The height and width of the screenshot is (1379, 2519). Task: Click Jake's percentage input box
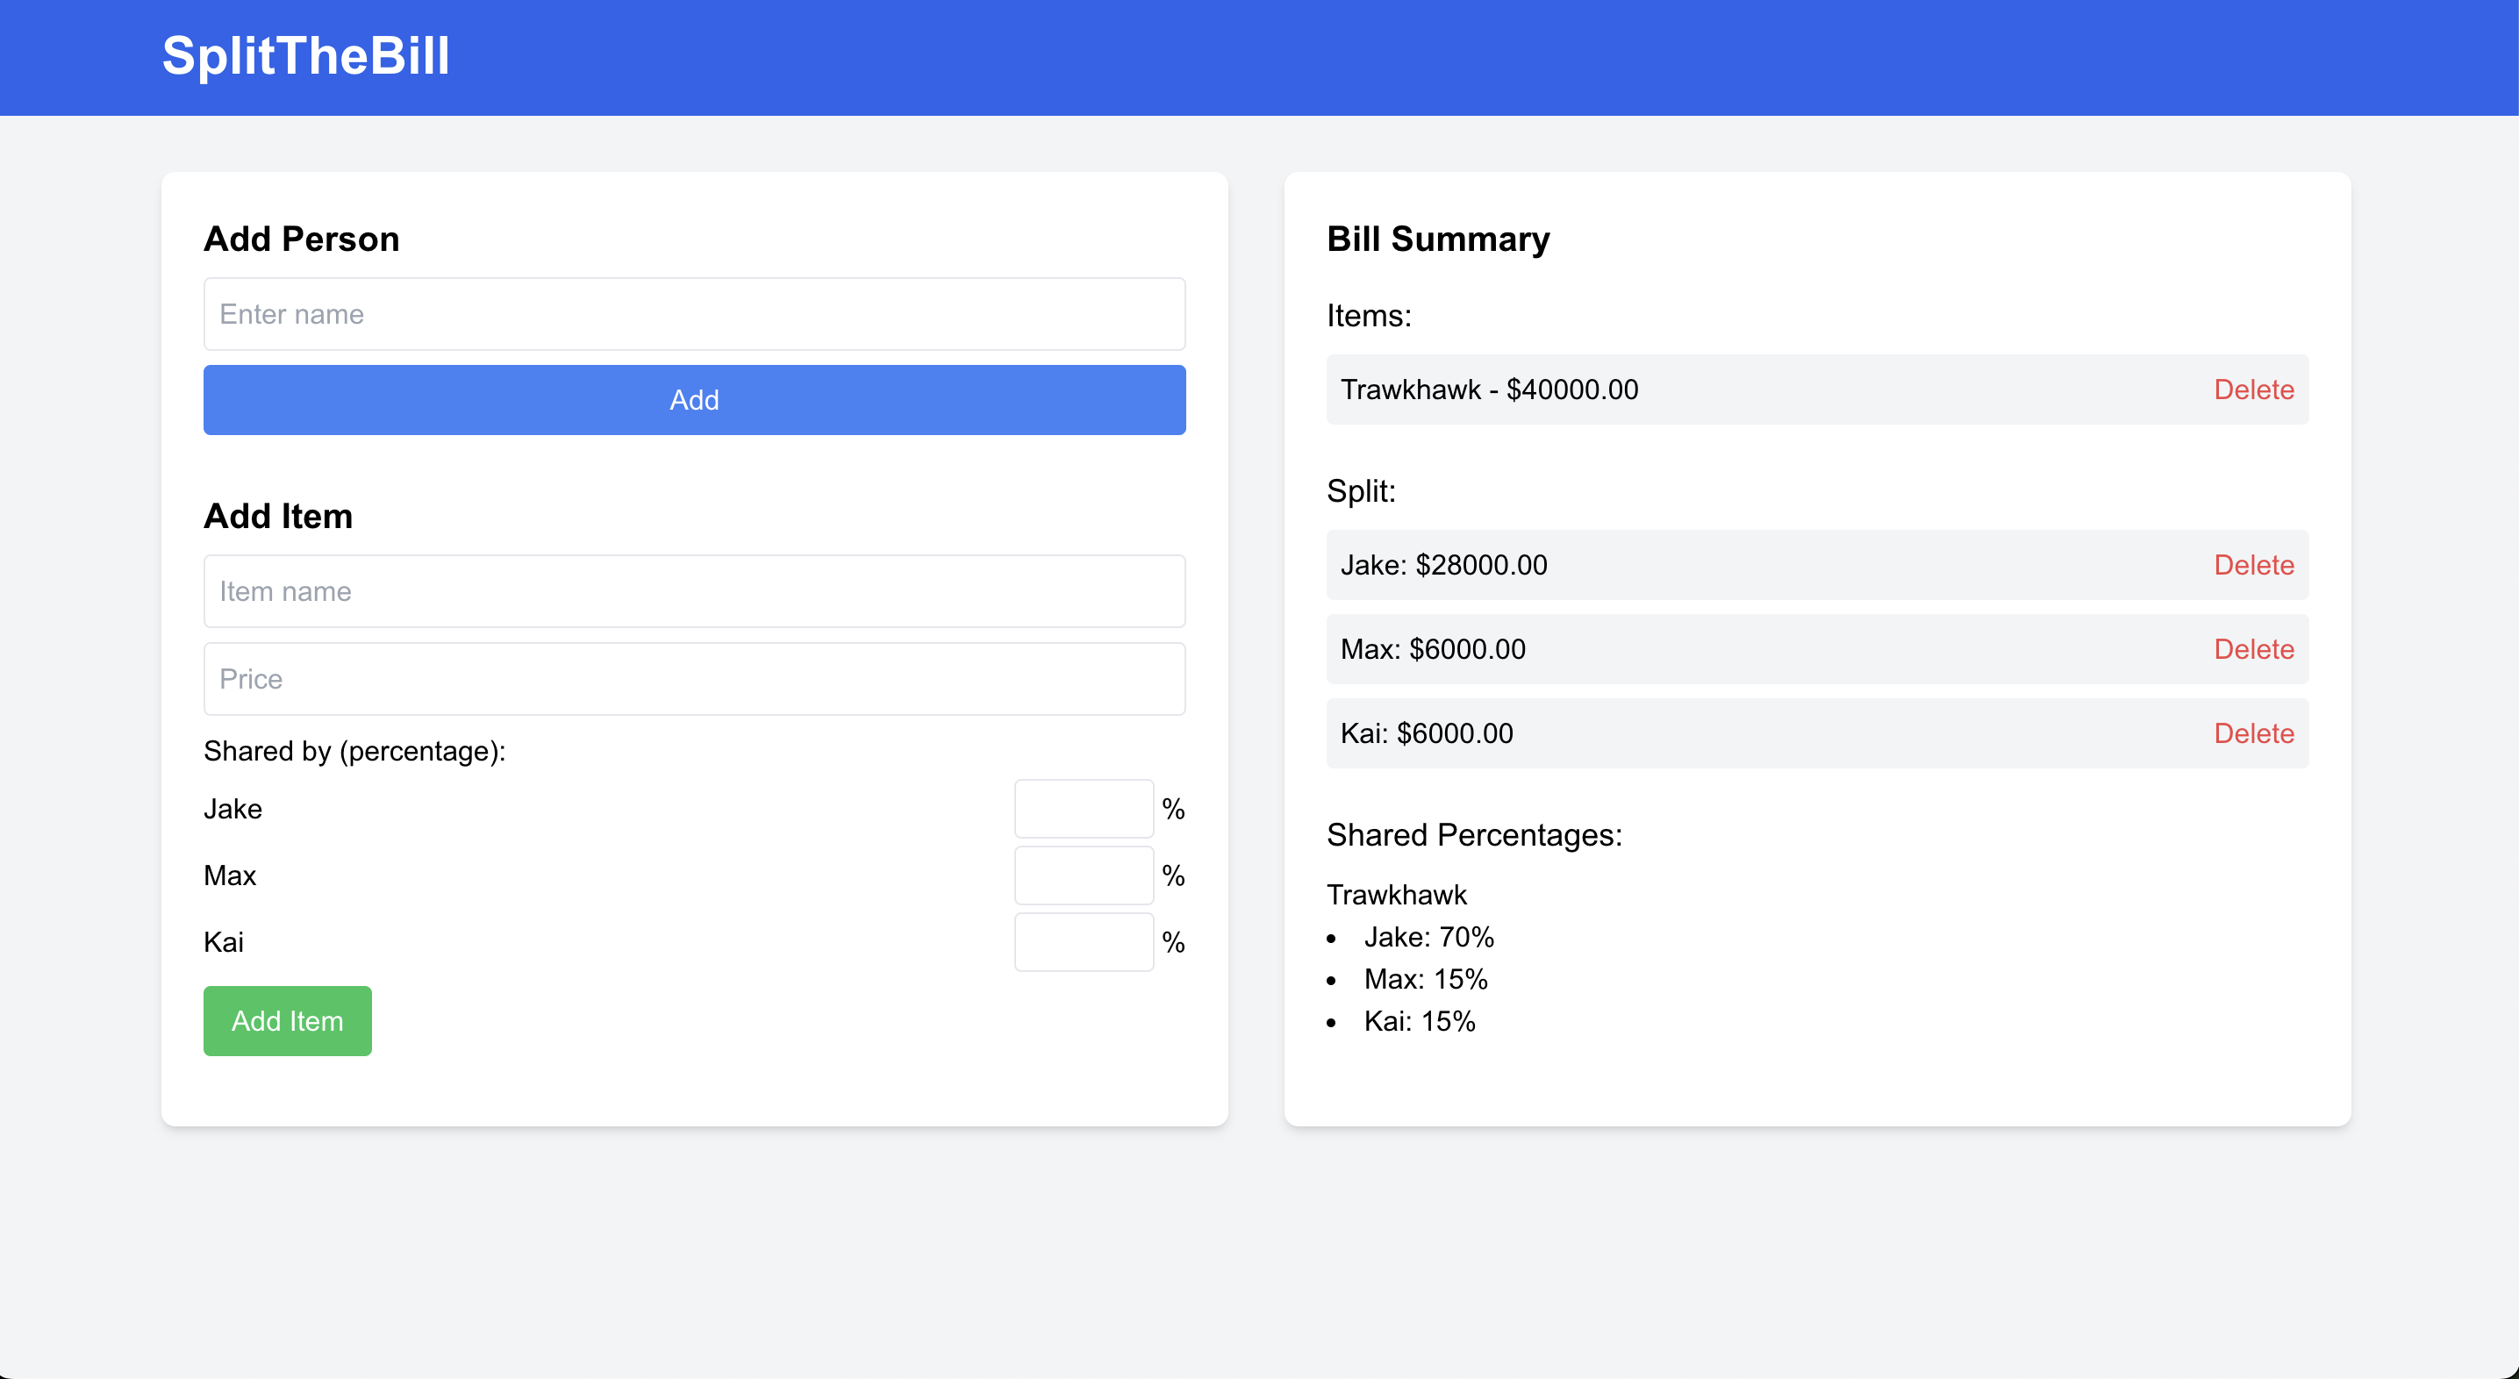(1083, 809)
